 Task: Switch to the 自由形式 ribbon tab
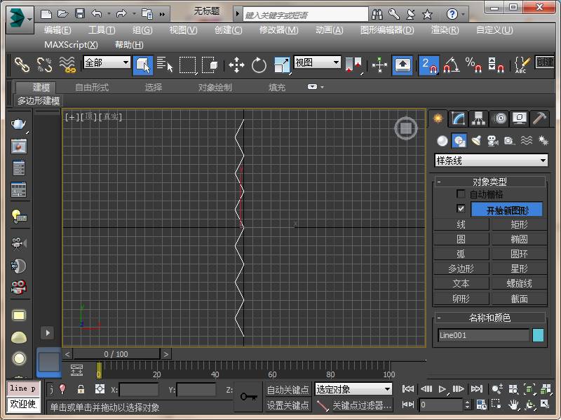point(92,88)
